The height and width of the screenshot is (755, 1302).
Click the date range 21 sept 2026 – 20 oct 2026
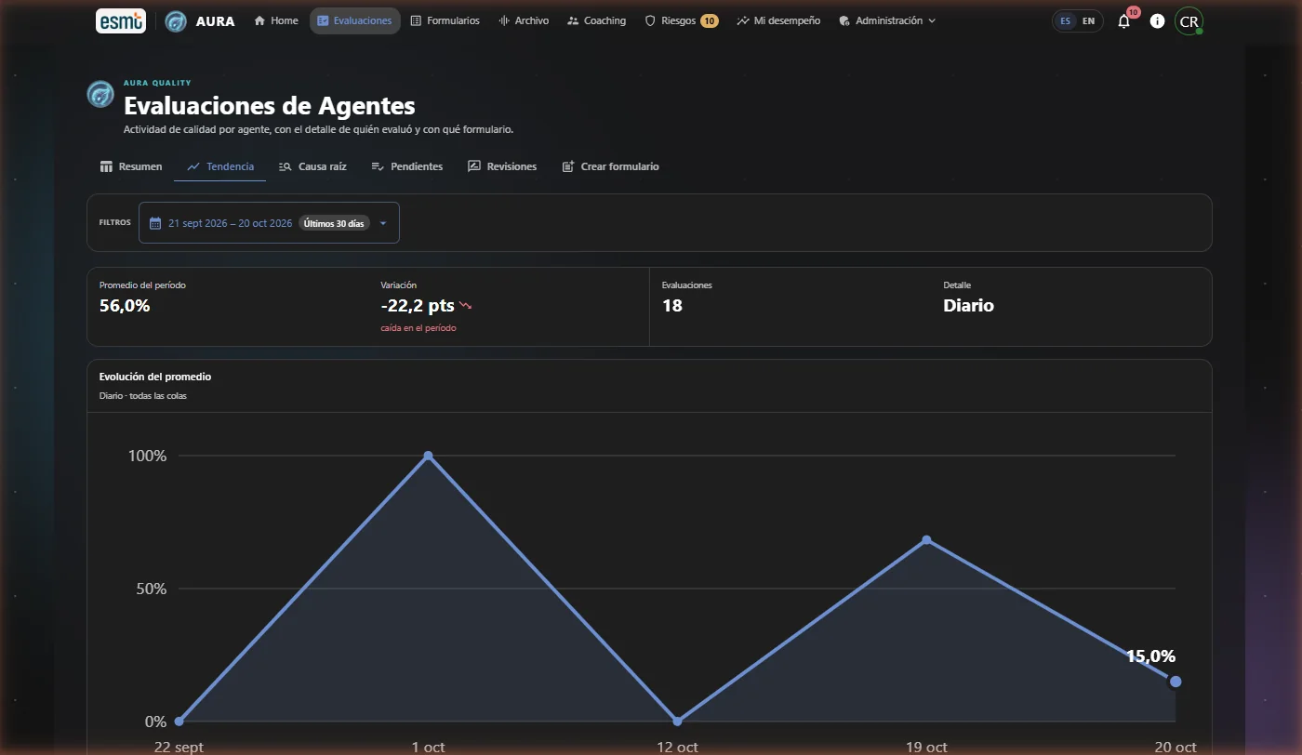click(231, 223)
